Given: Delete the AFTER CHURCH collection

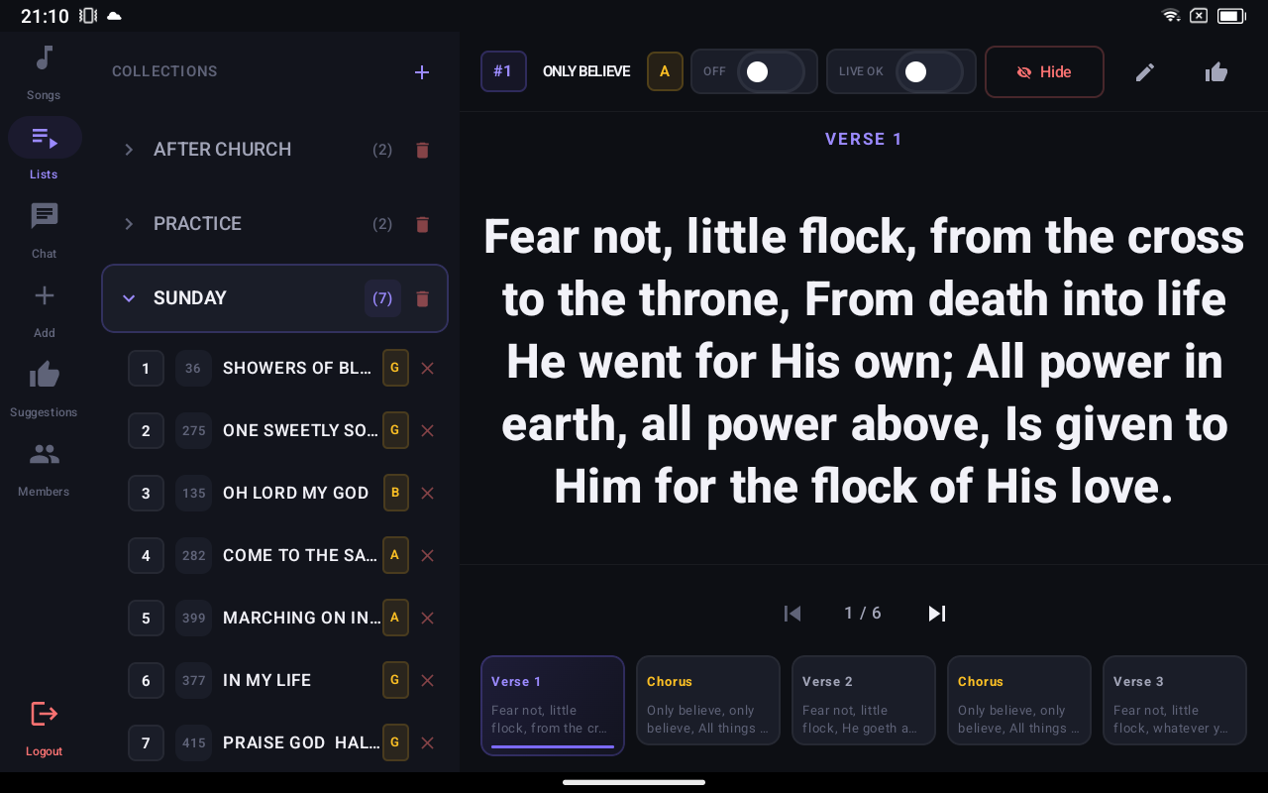Looking at the screenshot, I should [423, 151].
